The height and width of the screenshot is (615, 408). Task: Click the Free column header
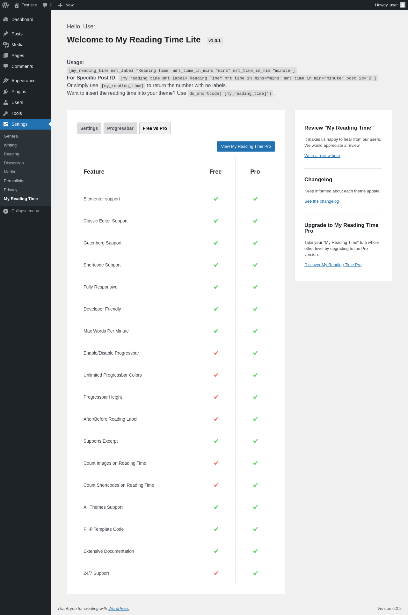point(215,172)
